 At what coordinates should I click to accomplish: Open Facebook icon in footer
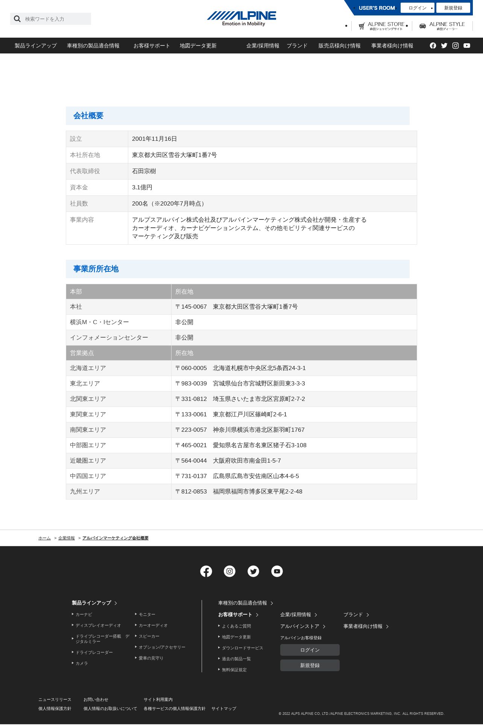206,571
